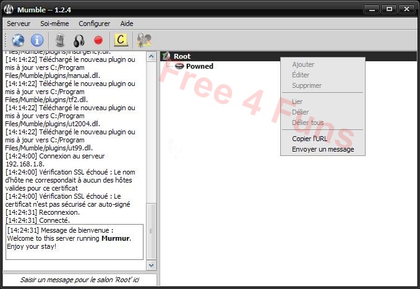Image resolution: width=420 pixels, height=289 pixels.
Task: Click the log scrollbar down arrow
Action: tap(151, 265)
